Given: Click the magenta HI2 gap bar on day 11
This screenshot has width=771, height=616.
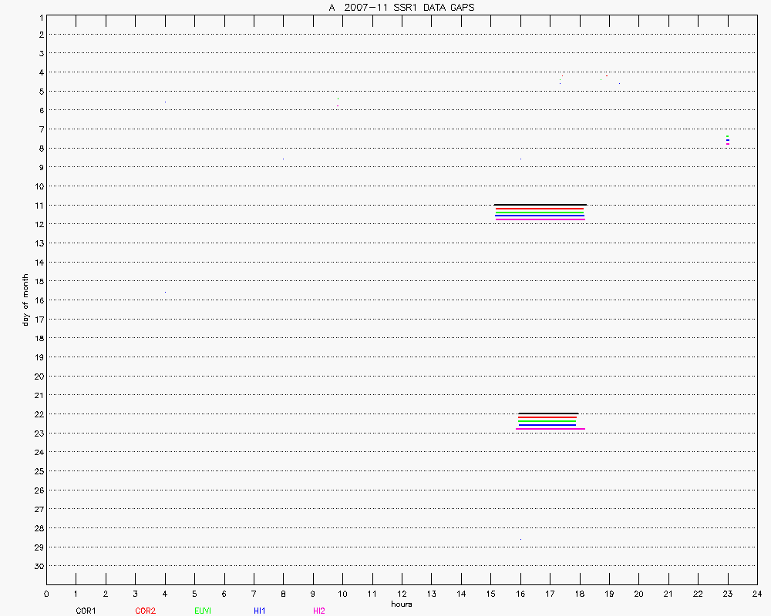Looking at the screenshot, I should 540,219.
